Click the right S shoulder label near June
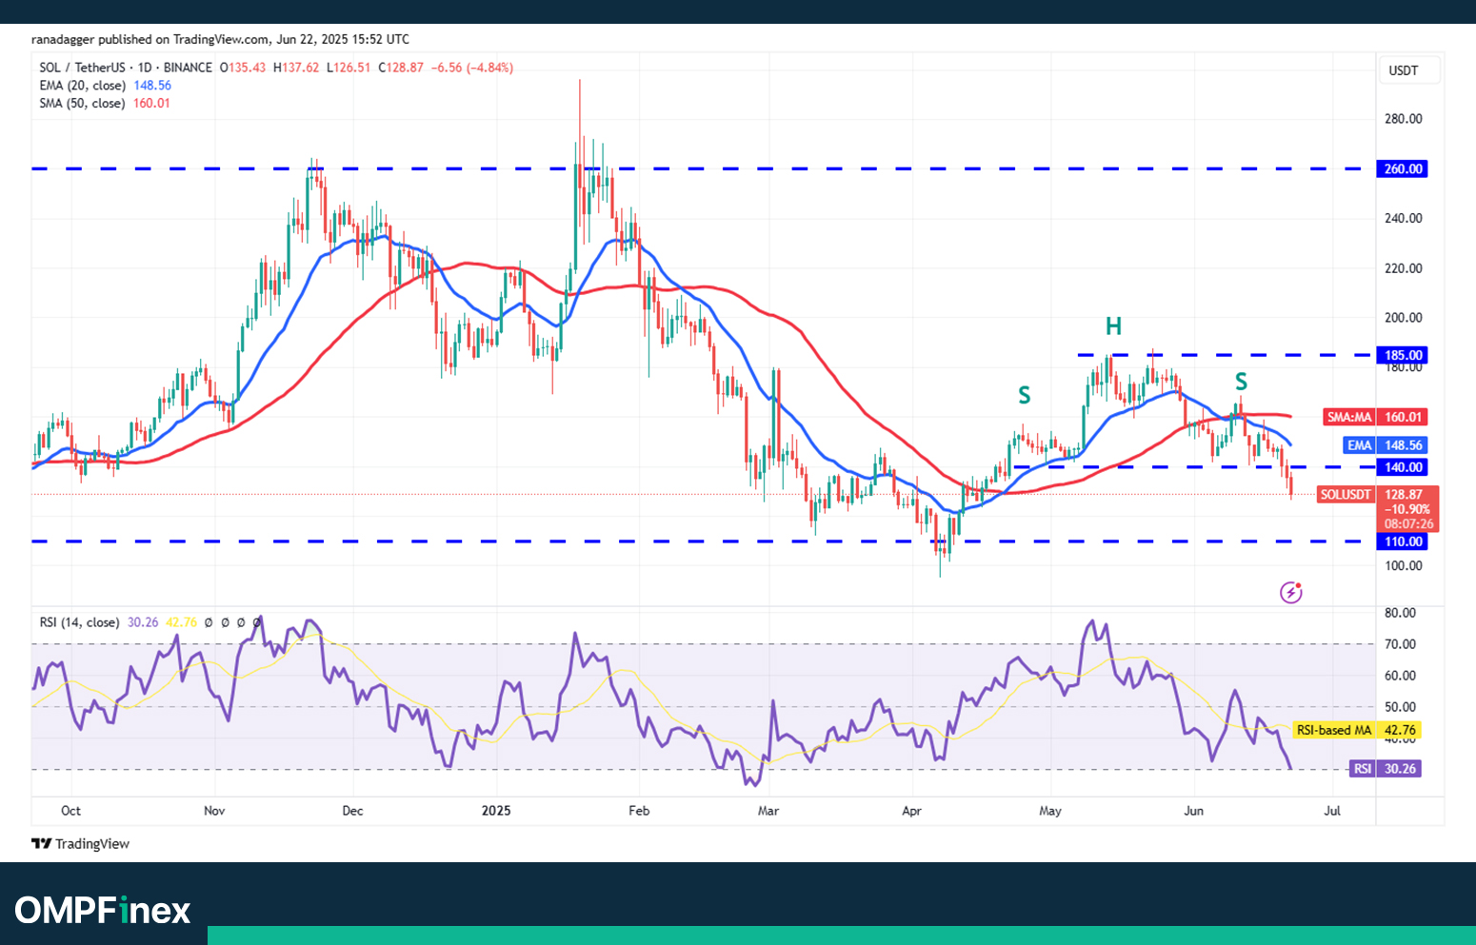This screenshot has width=1476, height=945. click(1241, 383)
